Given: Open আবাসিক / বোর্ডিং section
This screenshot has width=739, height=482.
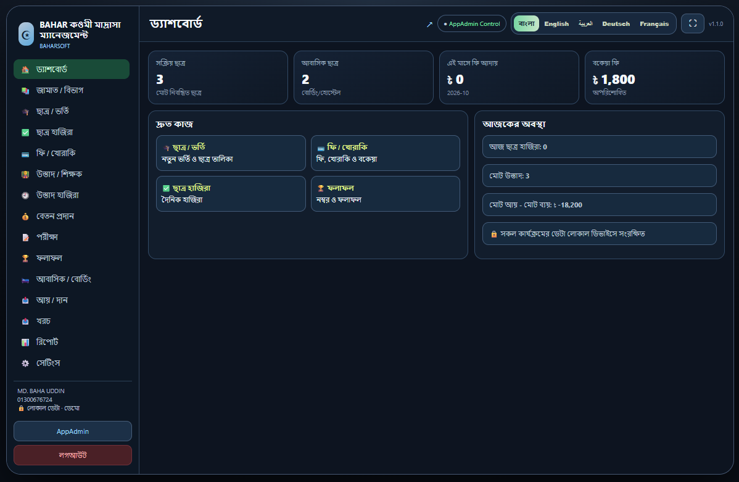Looking at the screenshot, I should (72, 279).
